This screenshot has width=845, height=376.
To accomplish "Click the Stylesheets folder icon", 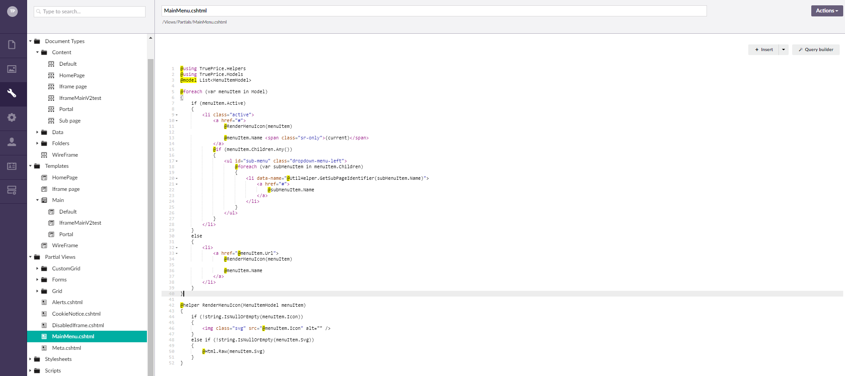I will point(37,359).
